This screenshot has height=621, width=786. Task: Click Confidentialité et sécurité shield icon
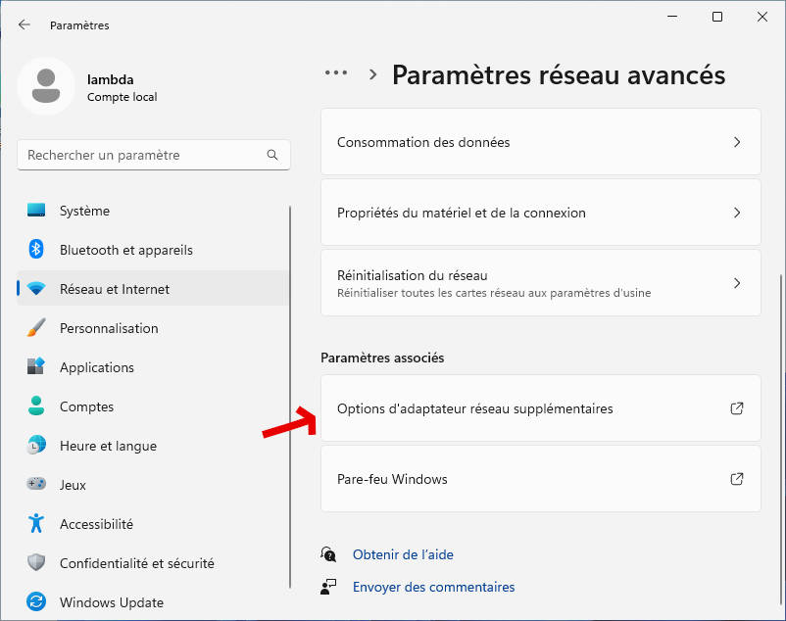36,563
